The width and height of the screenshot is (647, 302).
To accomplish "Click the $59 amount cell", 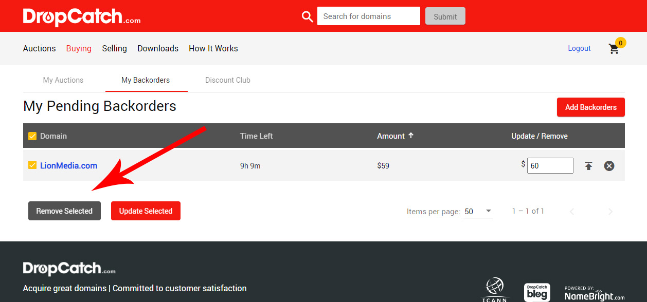I will 383,166.
